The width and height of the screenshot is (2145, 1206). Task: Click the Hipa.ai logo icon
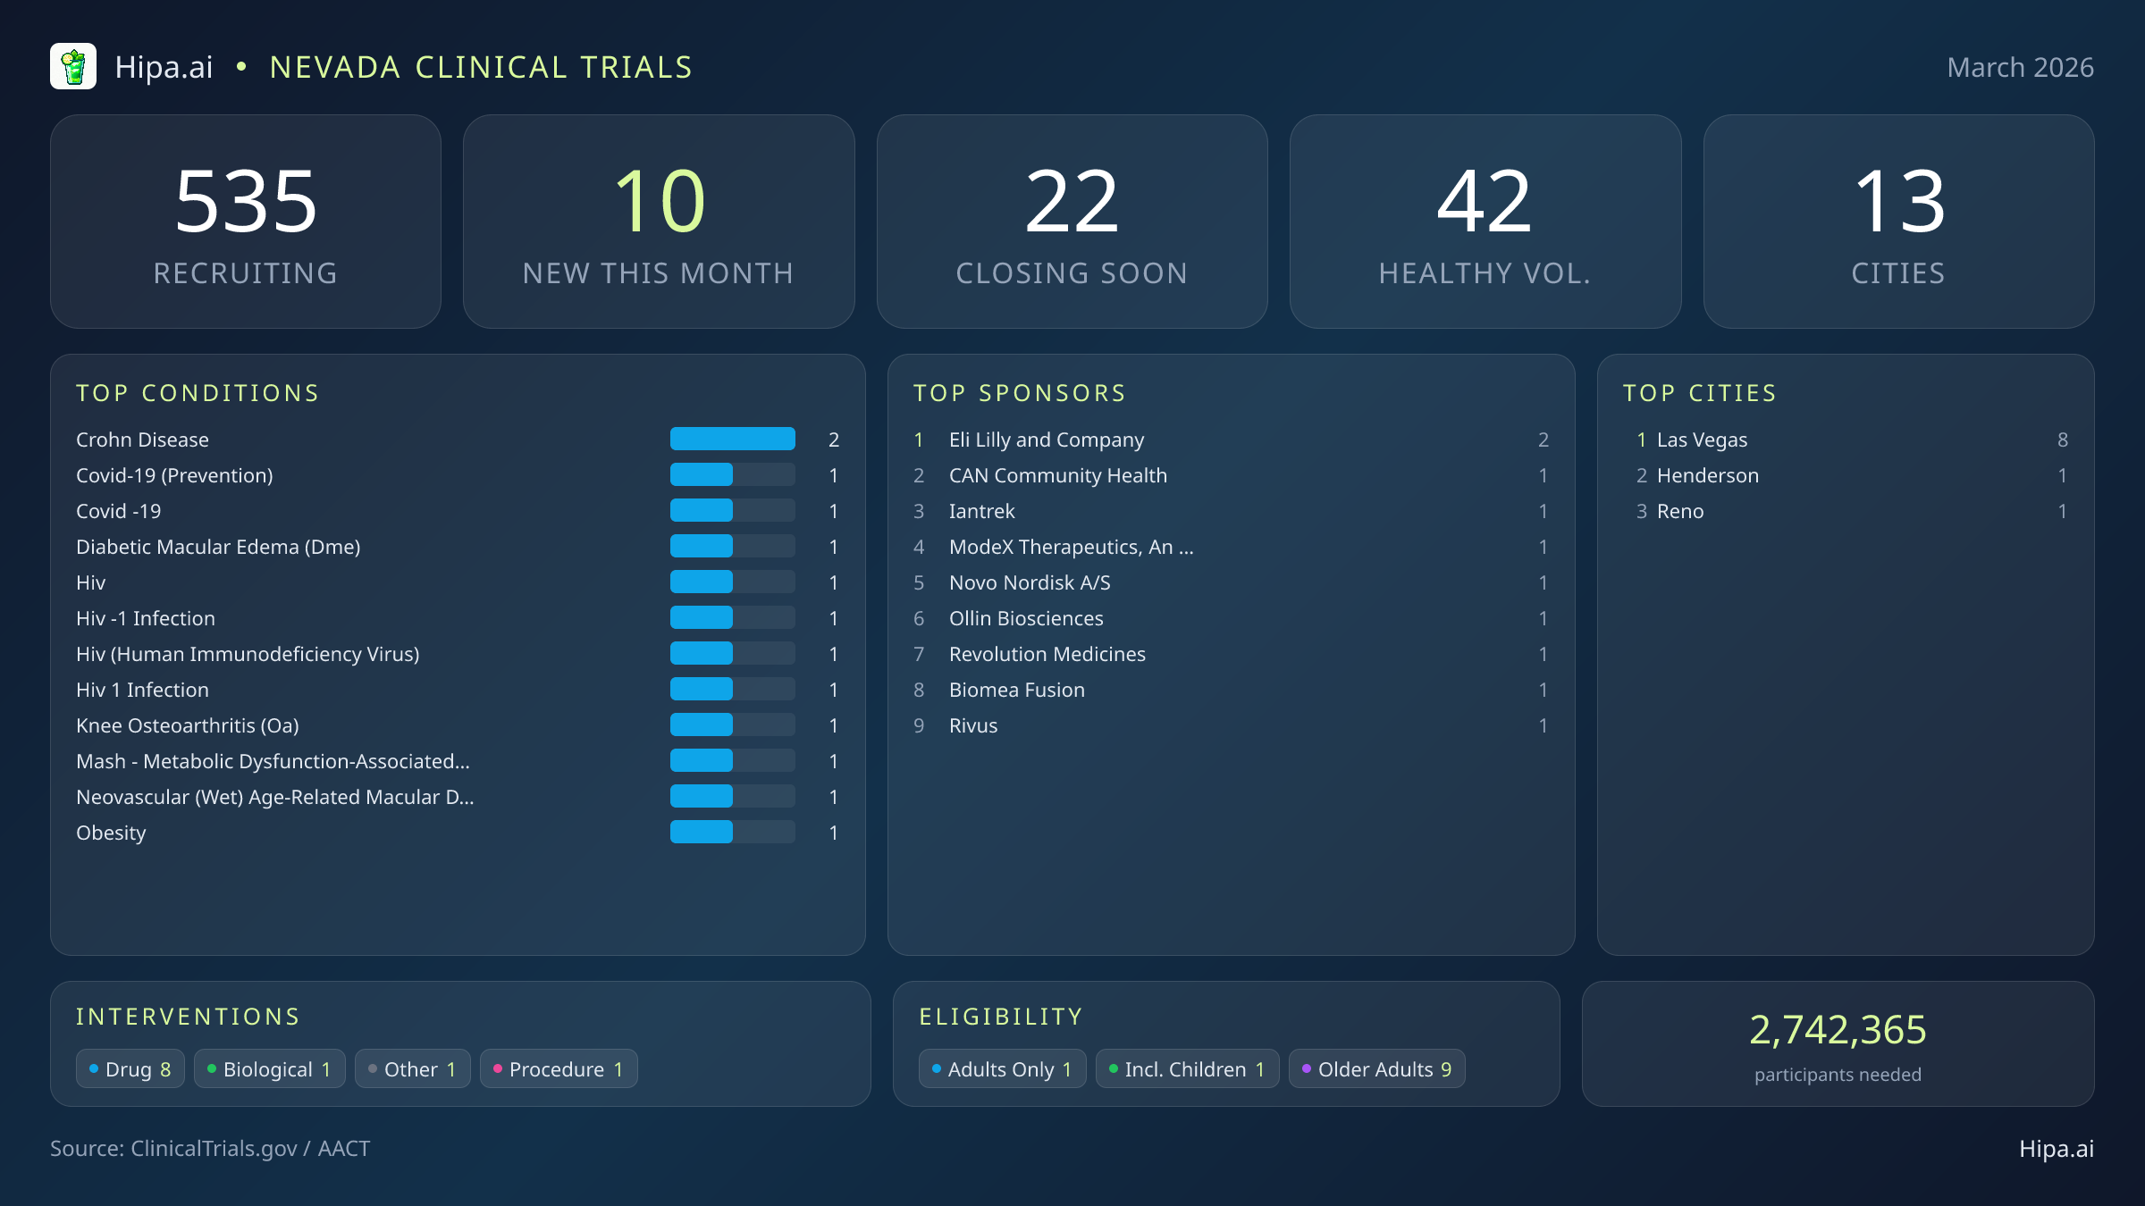click(x=74, y=65)
